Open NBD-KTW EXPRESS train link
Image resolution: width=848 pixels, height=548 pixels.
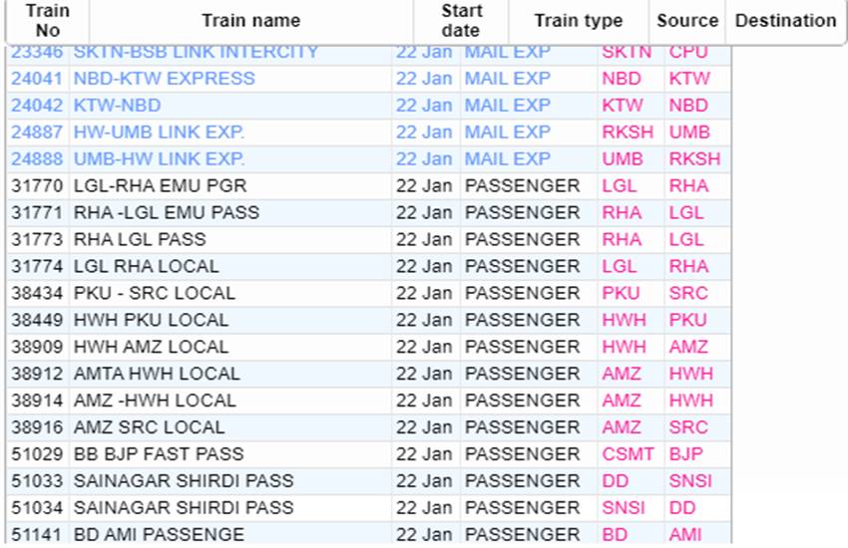(x=165, y=79)
